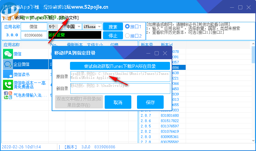Select 微信电话本——高清免费通话 row
This screenshot has width=256, height=151.
(27, 85)
